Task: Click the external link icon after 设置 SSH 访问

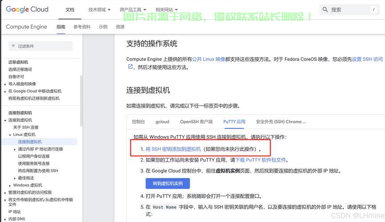Action: 130,67
